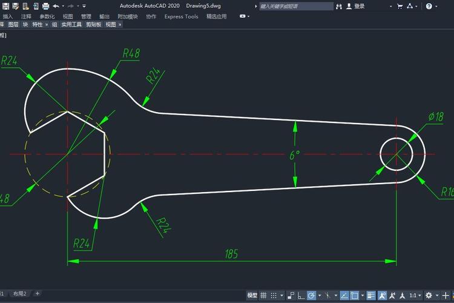This screenshot has width=454, height=303.
Task: Click the binoculars search icon
Action: click(340, 6)
